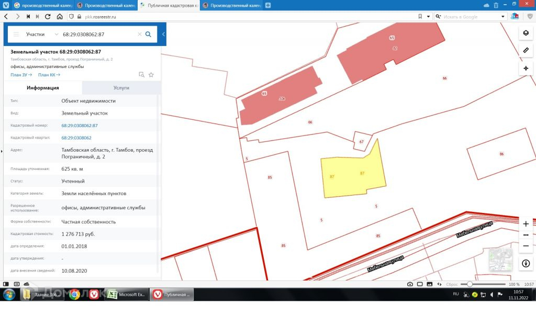Go to the browser home page
This screenshot has width=536, height=315.
pyautogui.click(x=60, y=16)
